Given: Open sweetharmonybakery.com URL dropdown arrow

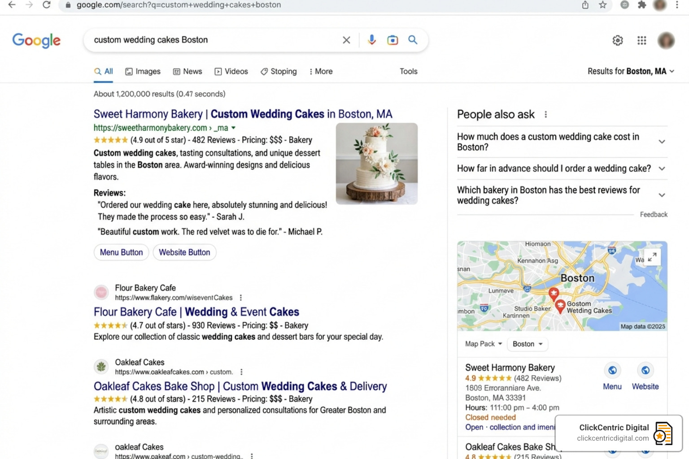Looking at the screenshot, I should (233, 128).
